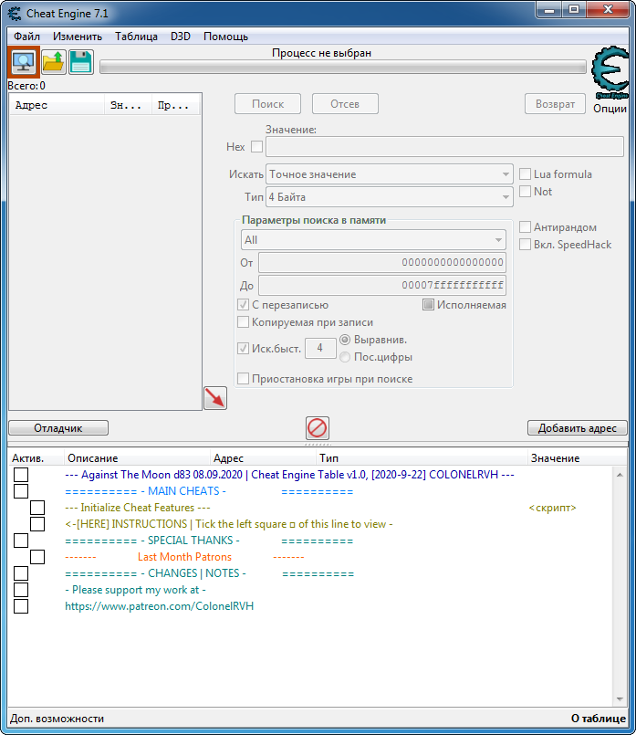Viewport: 636px width, 735px height.
Task: Open the Тип value type dropdown
Action: tap(390, 197)
